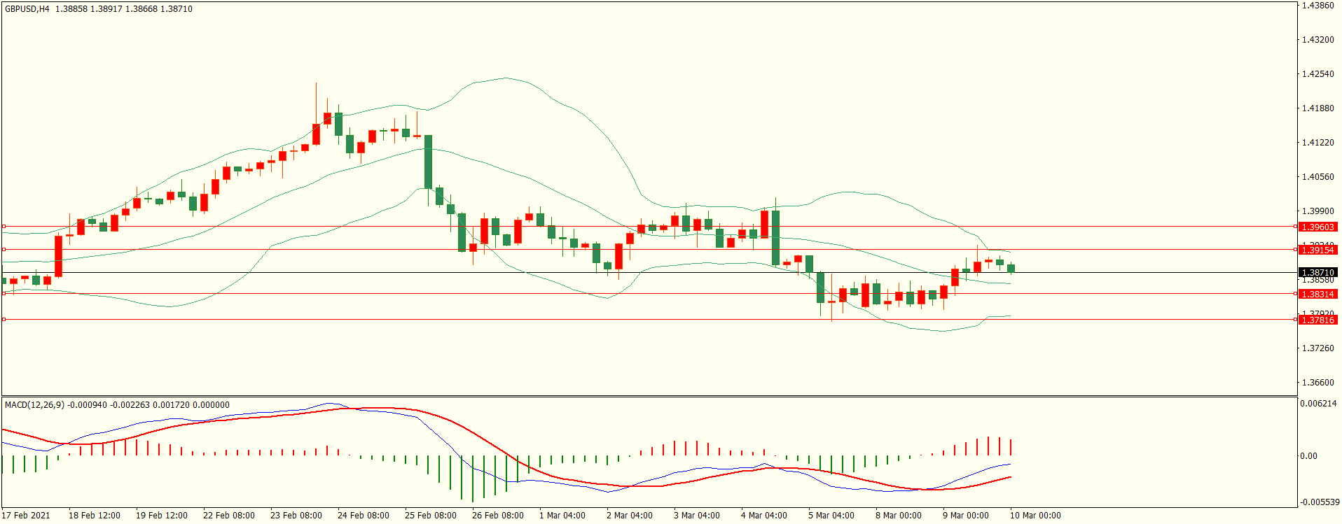Click the MACD(12,26,9) indicator label
1342x524 pixels.
click(x=35, y=405)
